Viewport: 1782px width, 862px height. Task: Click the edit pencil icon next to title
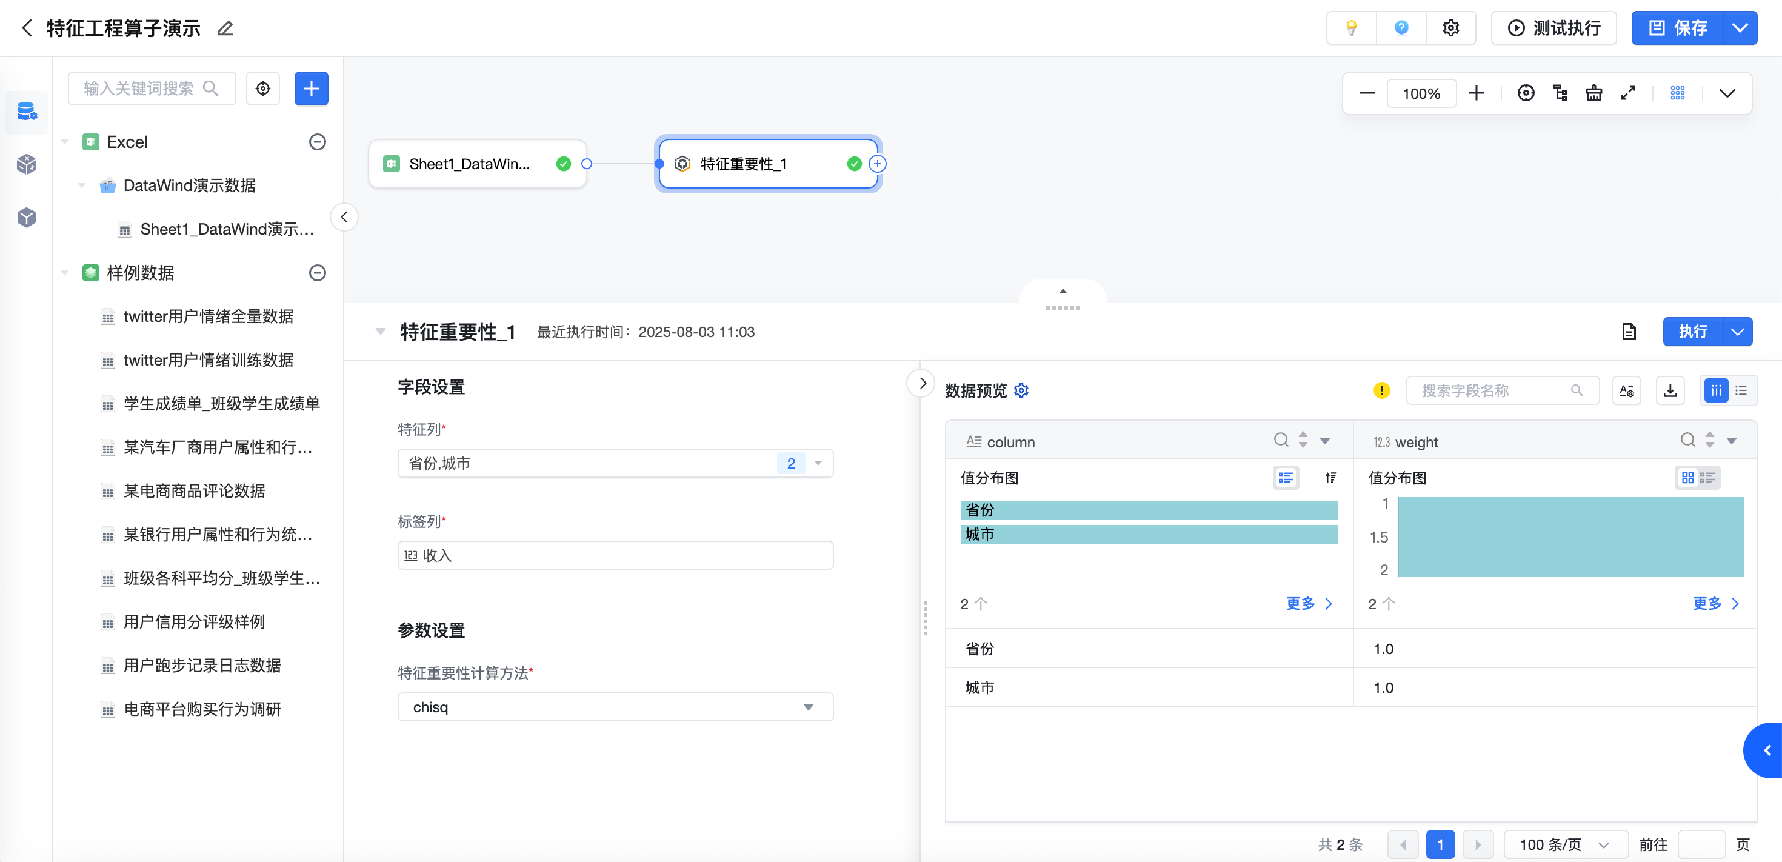coord(225,28)
